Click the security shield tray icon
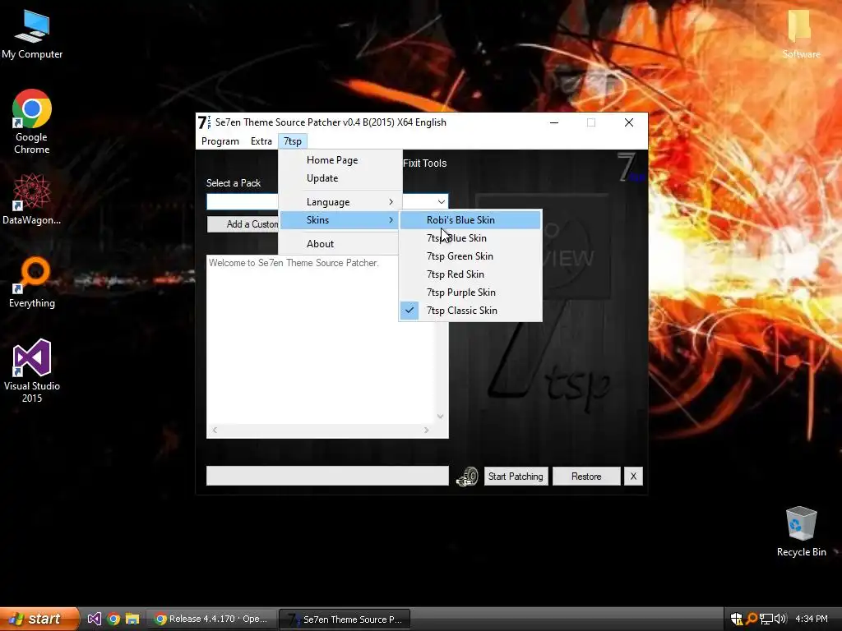The width and height of the screenshot is (842, 631). pos(737,619)
